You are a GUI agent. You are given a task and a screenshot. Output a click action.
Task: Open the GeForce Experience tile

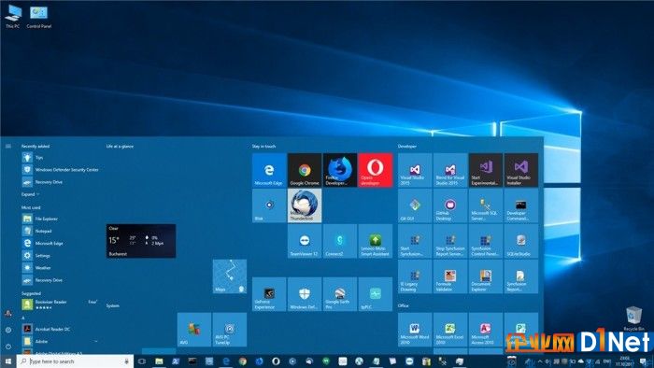tap(269, 294)
